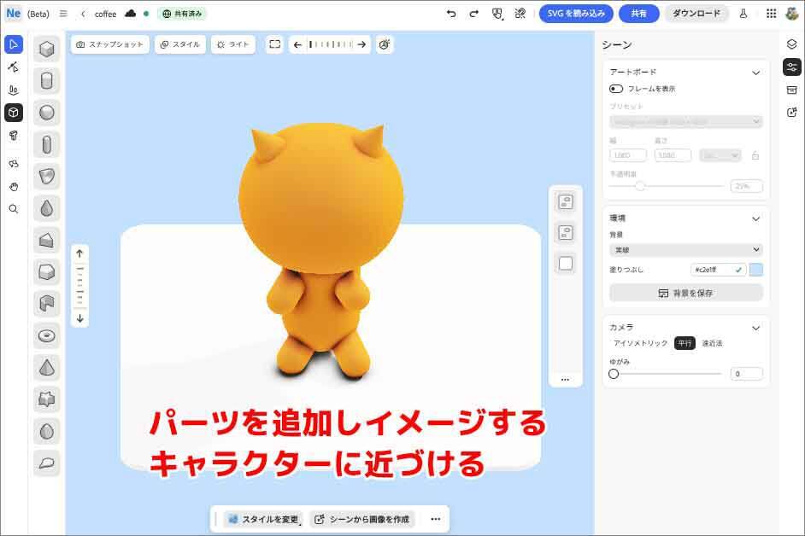Select the zoom magnifier tool

point(13,208)
